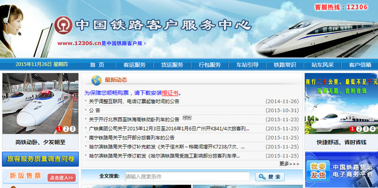Select slide 3 dot on right ad carousel
Image resolution: width=378 pixels, height=188 pixels.
[x=366, y=129]
